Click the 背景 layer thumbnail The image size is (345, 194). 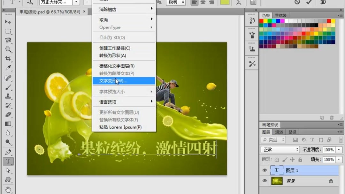tap(277, 181)
